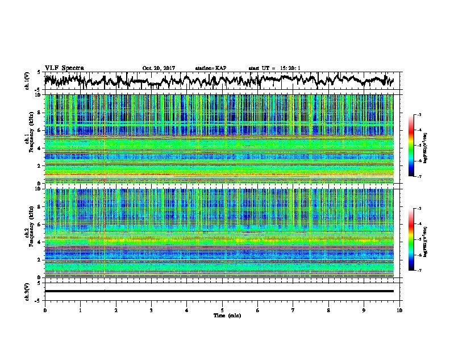The height and width of the screenshot is (348, 450).
Task: Click the "VLF Spectra" plot title
Action: coord(64,68)
